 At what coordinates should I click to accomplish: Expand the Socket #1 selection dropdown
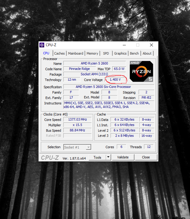click(x=88, y=147)
